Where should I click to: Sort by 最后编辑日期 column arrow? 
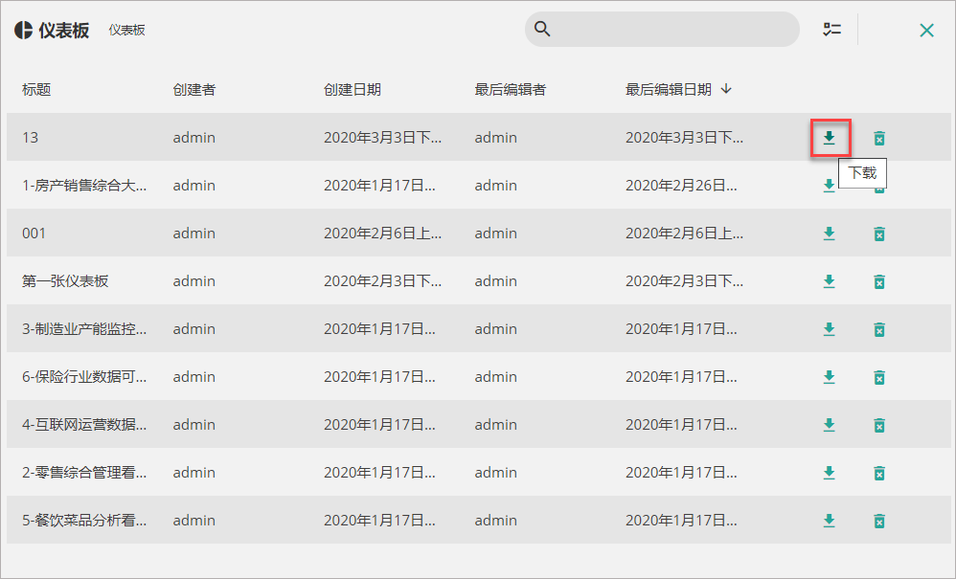[x=725, y=89]
